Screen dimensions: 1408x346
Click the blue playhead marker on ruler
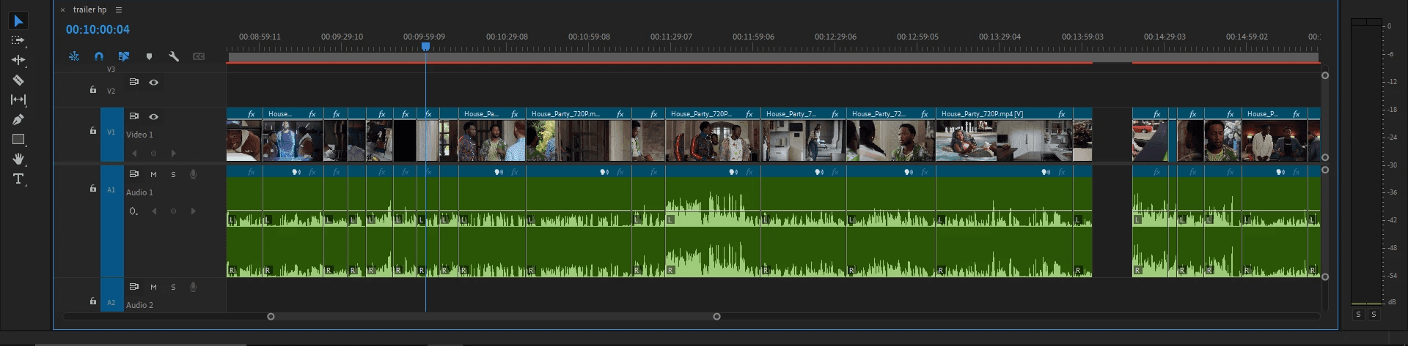[425, 47]
